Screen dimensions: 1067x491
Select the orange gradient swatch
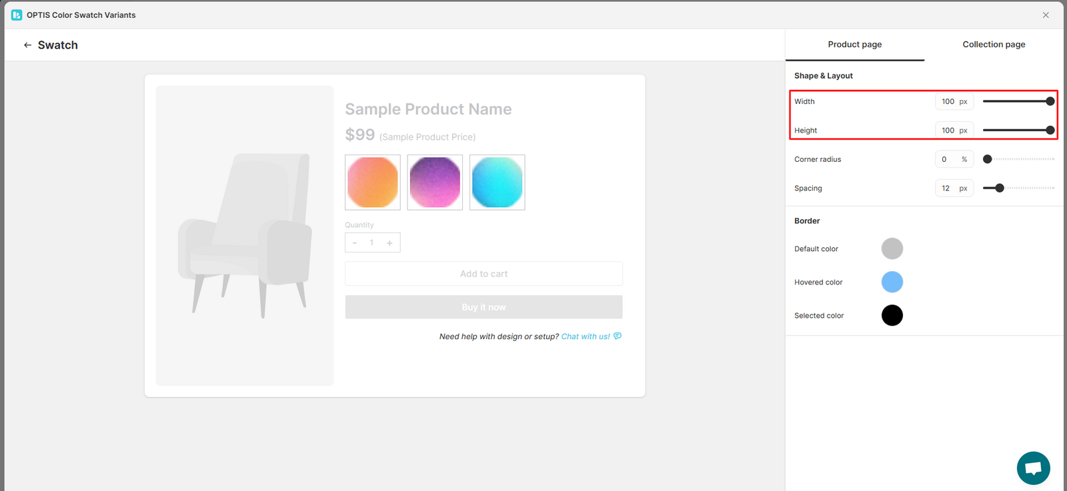373,183
